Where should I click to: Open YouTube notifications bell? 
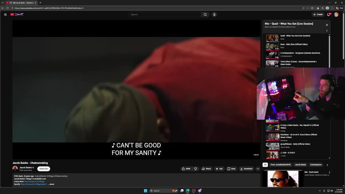pos(328,15)
